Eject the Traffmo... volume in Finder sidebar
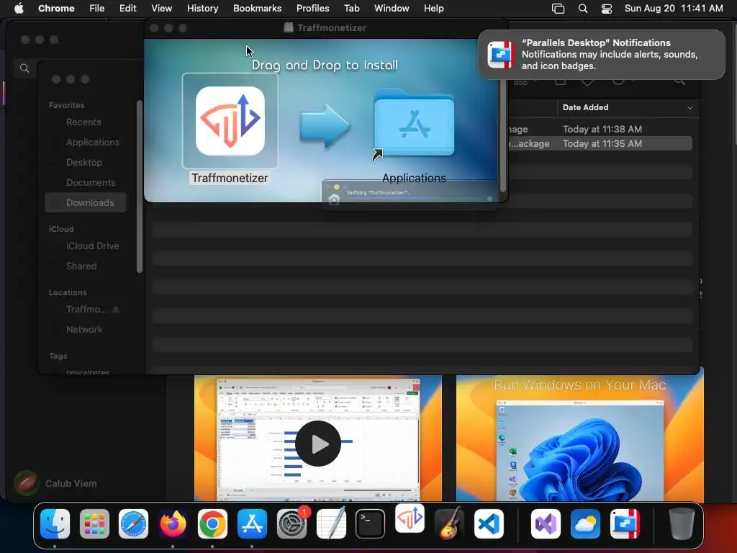 [x=116, y=310]
